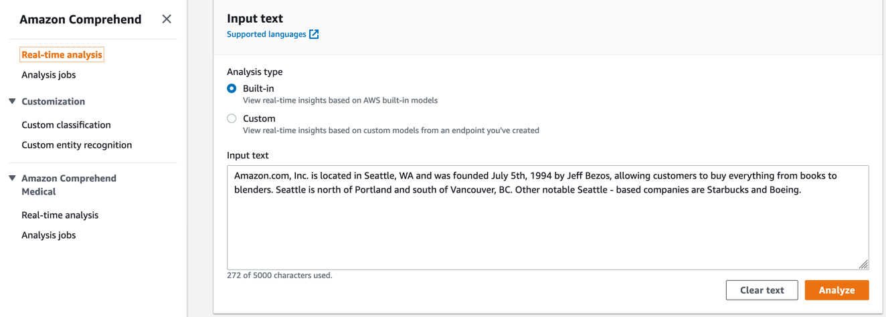Image resolution: width=886 pixels, height=317 pixels.
Task: Click the Customization section heading text
Action: (x=54, y=102)
